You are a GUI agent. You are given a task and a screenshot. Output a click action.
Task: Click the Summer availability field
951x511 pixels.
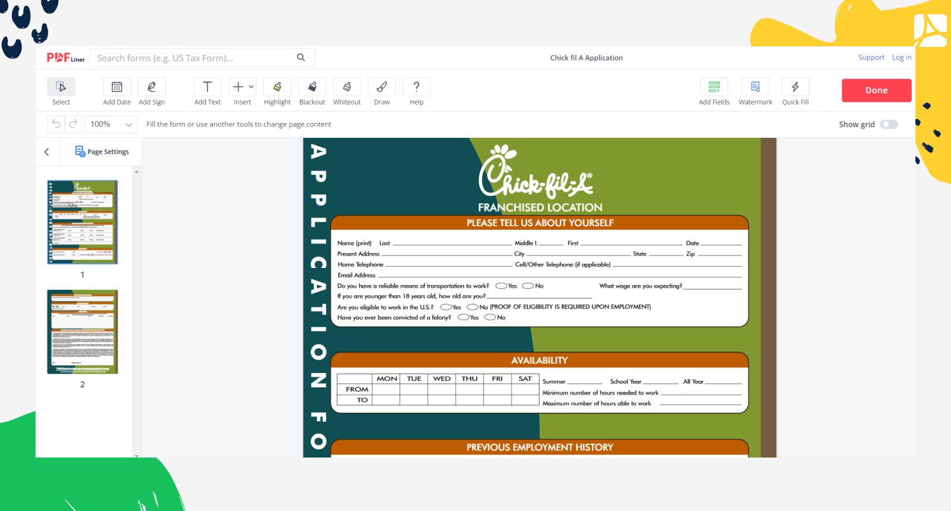coord(584,382)
